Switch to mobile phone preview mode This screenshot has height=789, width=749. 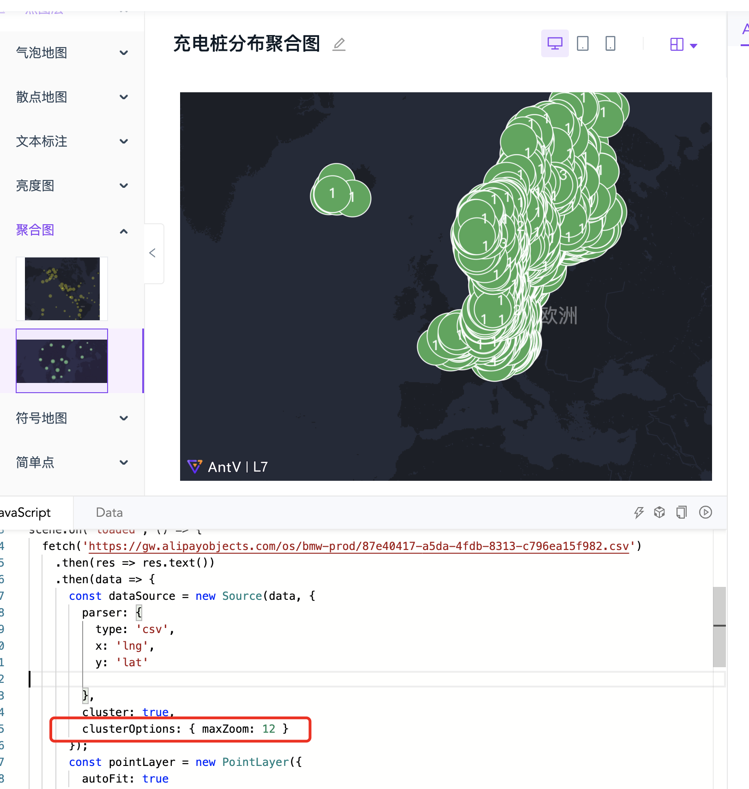pos(610,43)
